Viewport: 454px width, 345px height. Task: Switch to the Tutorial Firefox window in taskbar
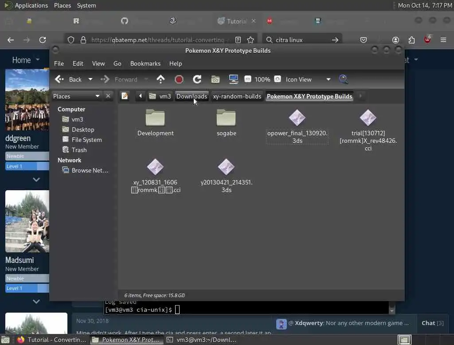51,340
